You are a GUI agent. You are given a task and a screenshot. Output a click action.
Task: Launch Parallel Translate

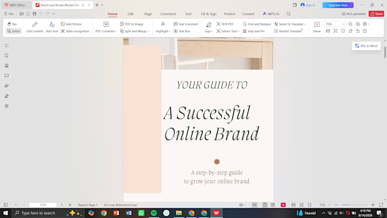(288, 31)
